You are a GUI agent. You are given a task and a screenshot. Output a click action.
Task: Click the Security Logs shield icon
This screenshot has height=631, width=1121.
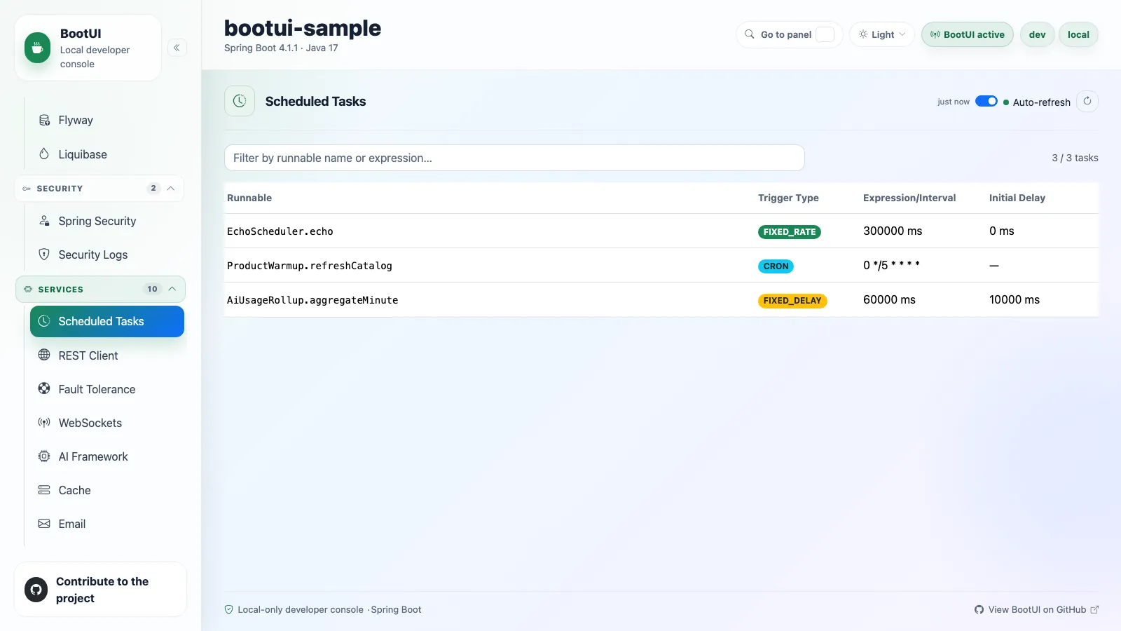tap(44, 254)
